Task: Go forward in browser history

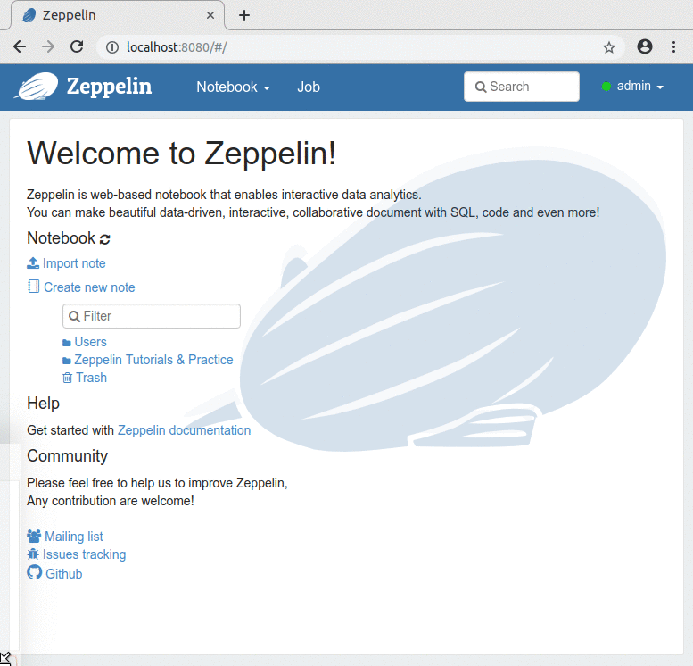Action: [x=48, y=47]
